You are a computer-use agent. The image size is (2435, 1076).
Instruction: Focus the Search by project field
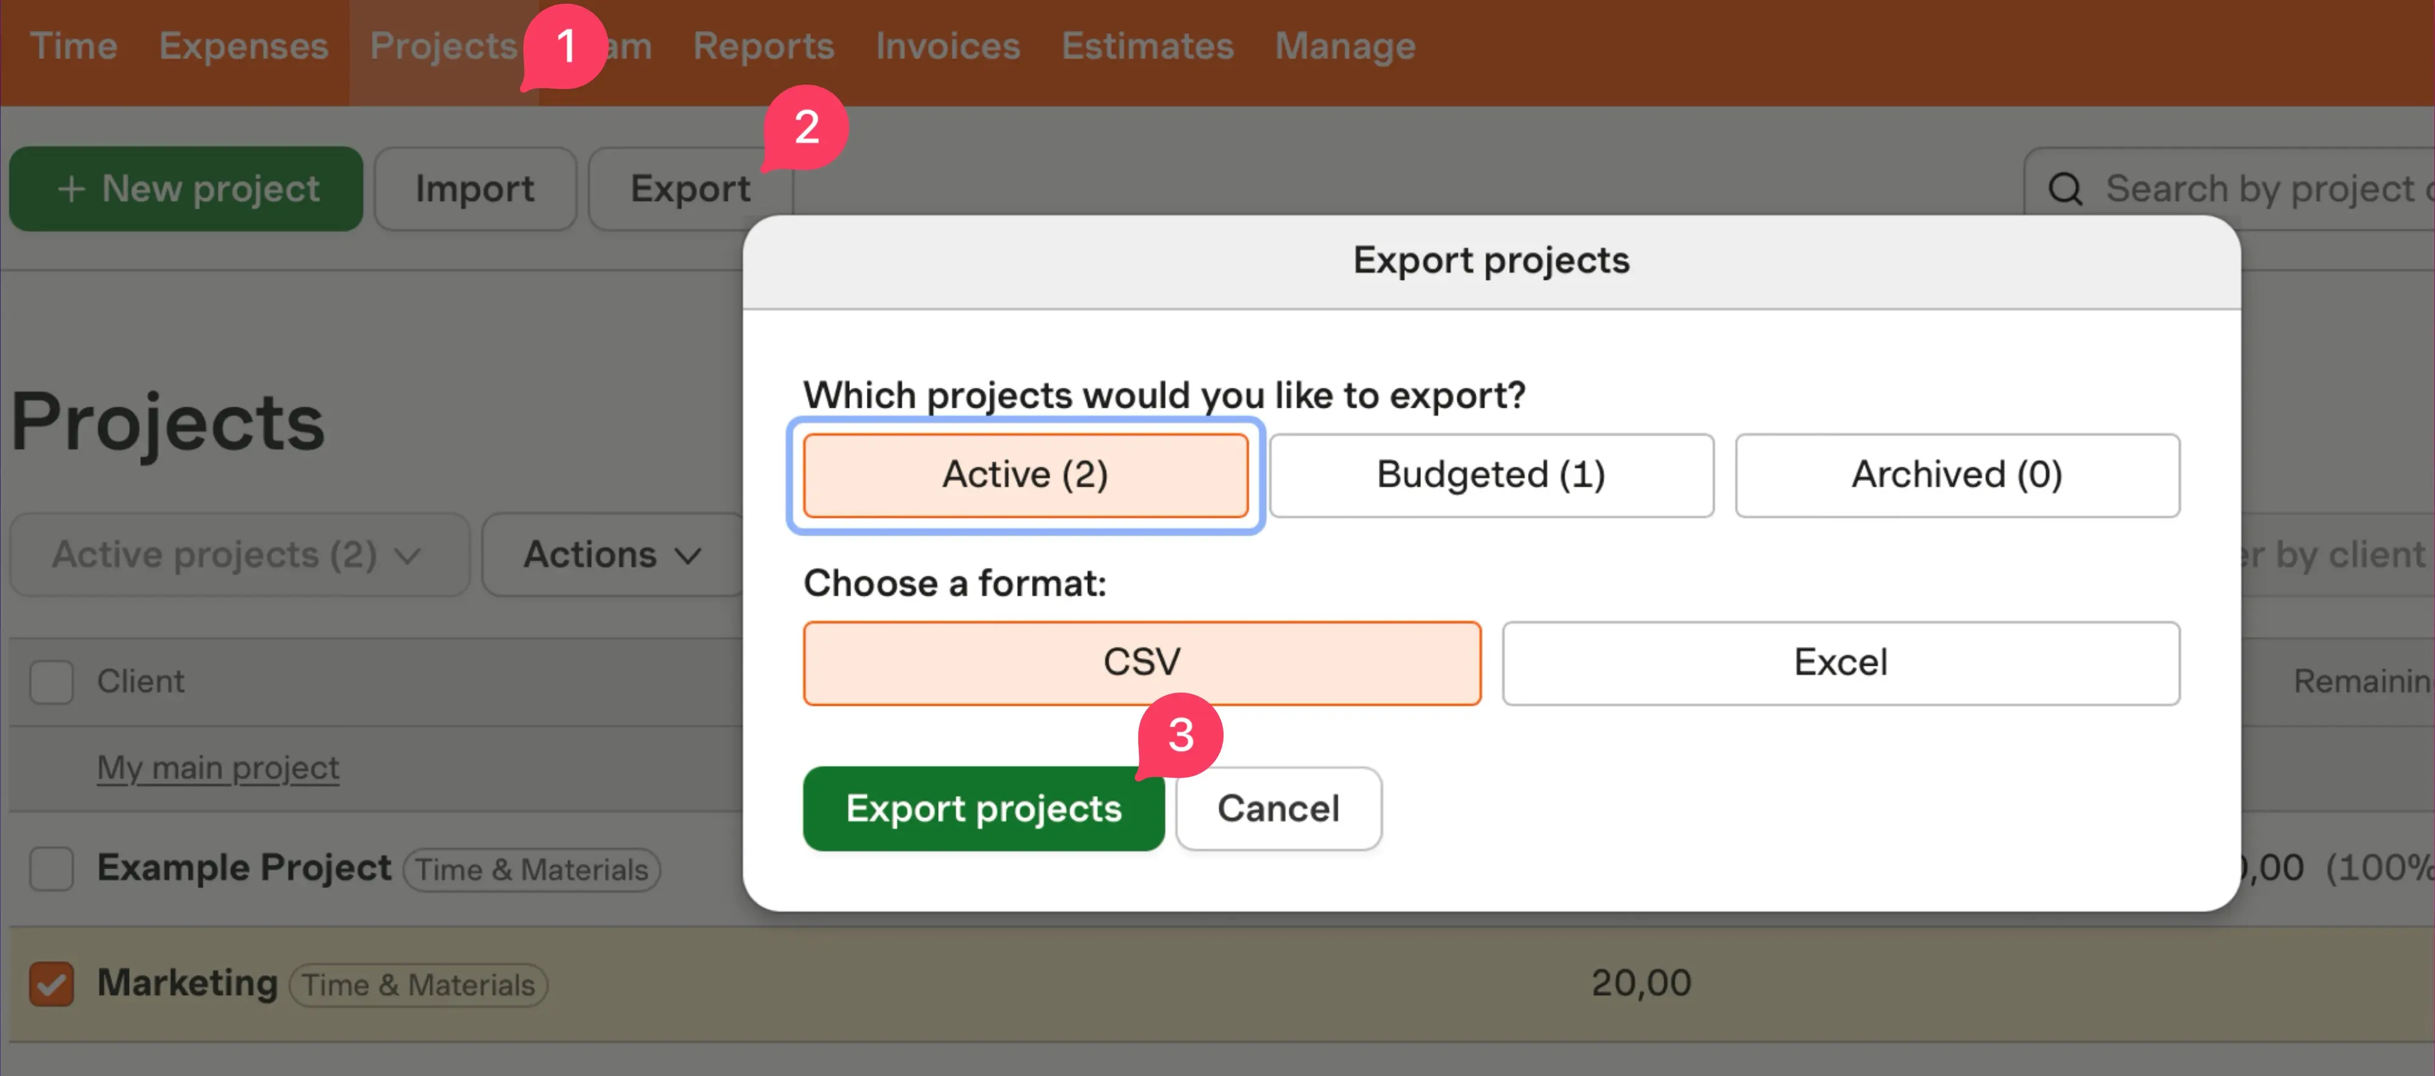[2259, 189]
